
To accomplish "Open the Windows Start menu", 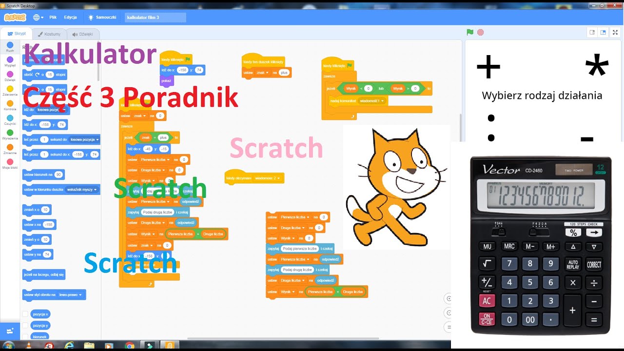I will click(8, 345).
